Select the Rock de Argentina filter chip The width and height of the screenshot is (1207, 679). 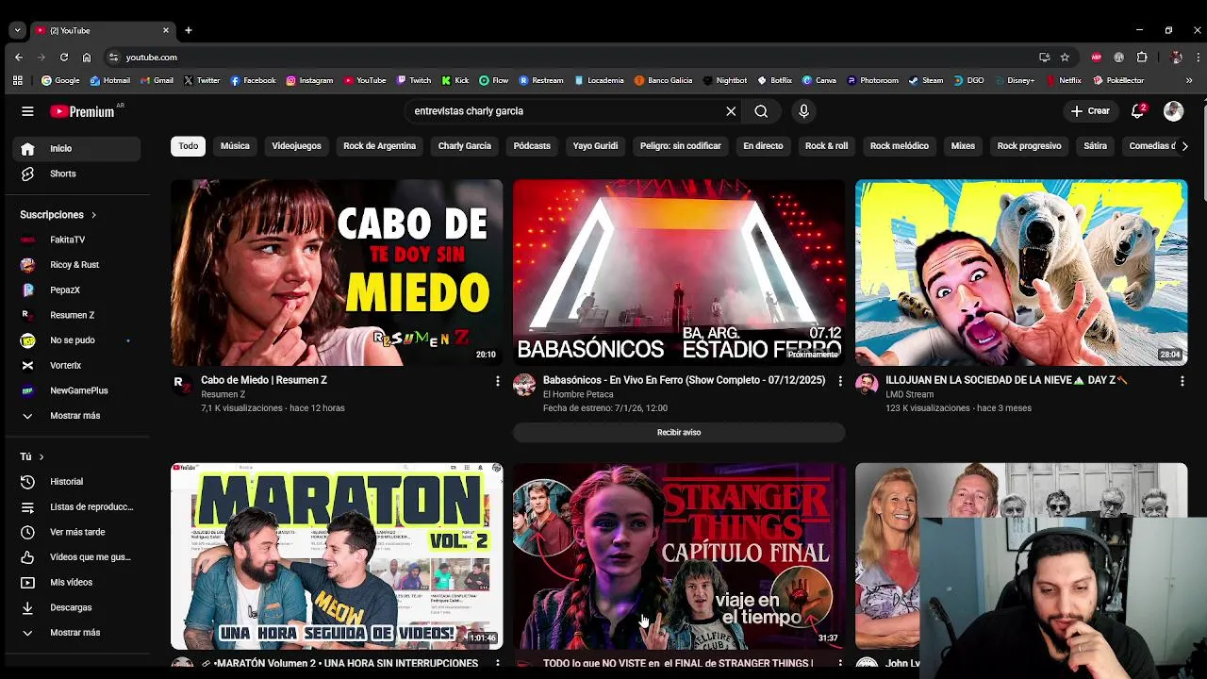point(379,146)
